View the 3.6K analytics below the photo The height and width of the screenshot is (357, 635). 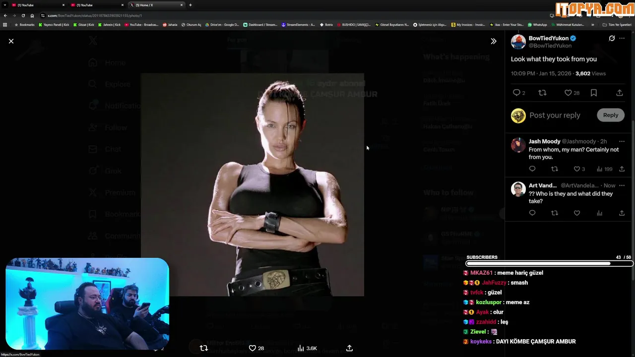coord(307,348)
